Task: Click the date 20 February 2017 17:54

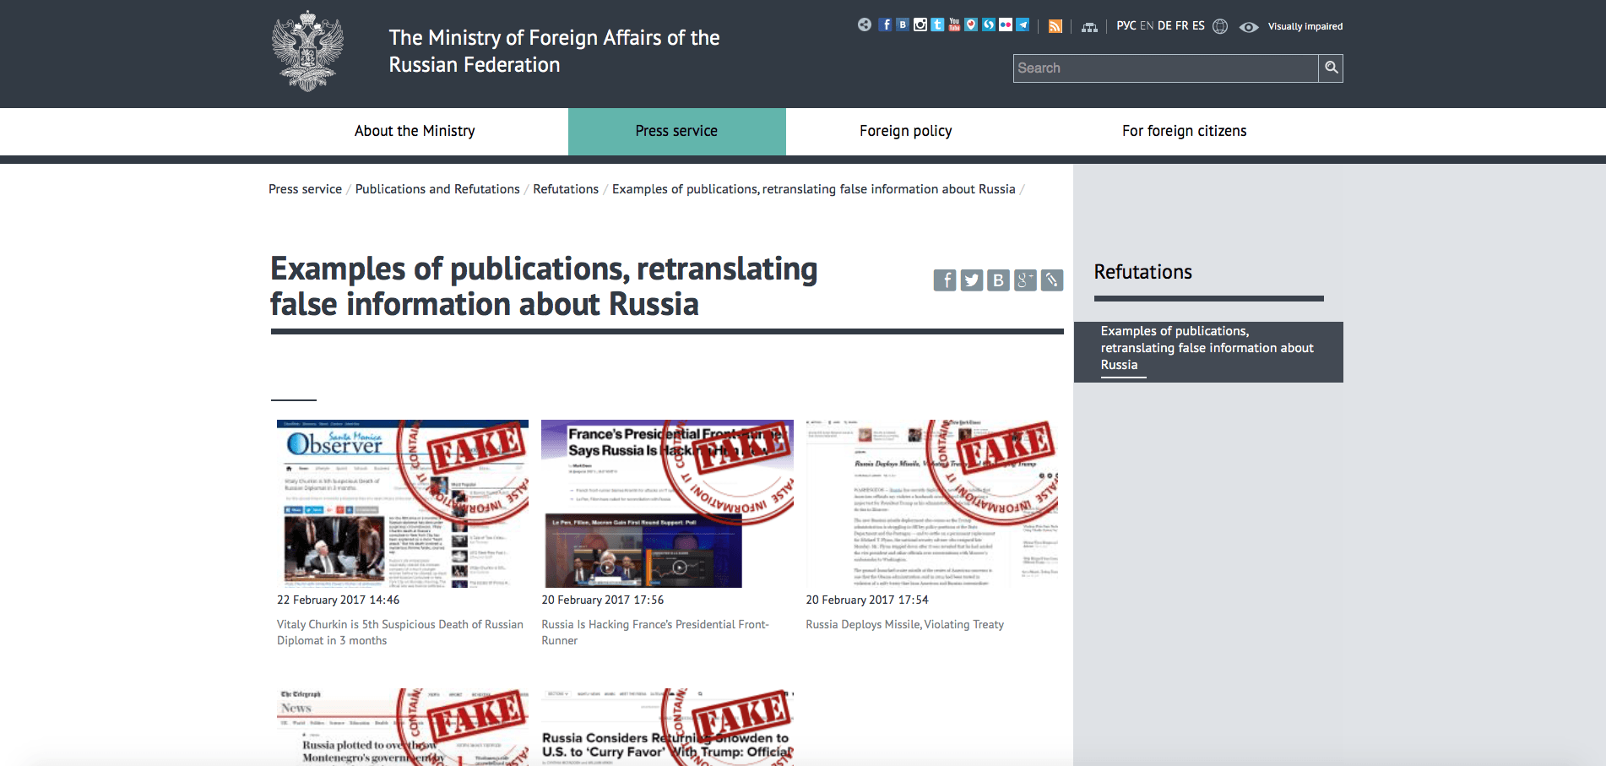Action: pos(866,600)
